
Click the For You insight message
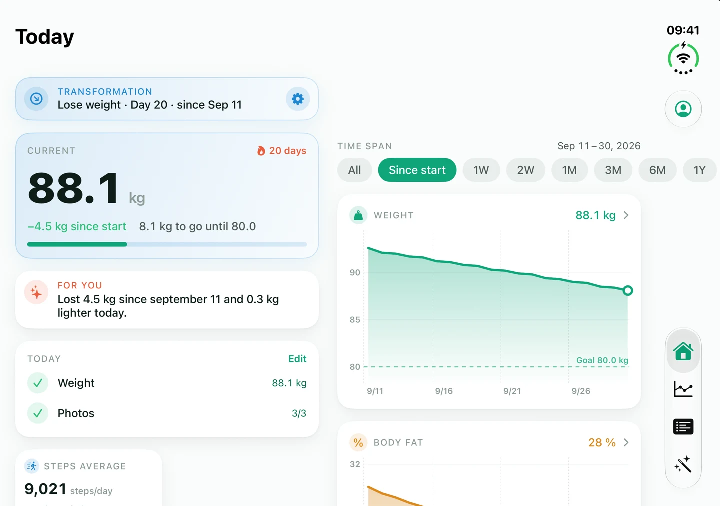pos(168,306)
